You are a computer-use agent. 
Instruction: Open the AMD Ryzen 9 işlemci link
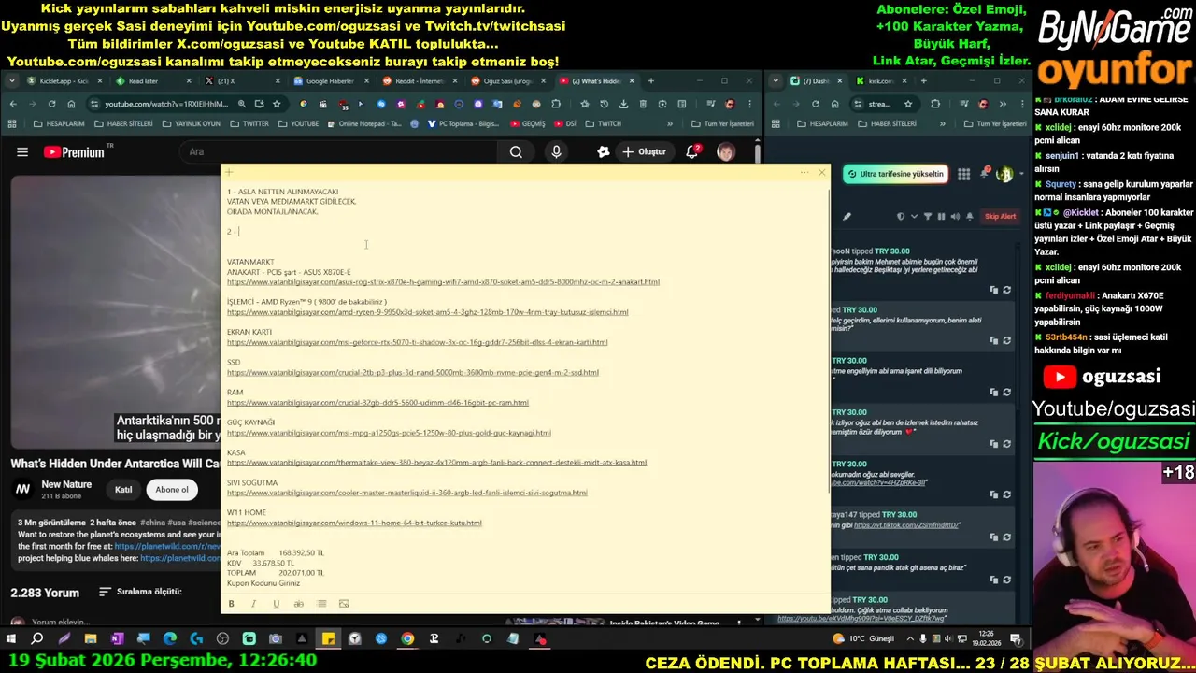click(427, 312)
